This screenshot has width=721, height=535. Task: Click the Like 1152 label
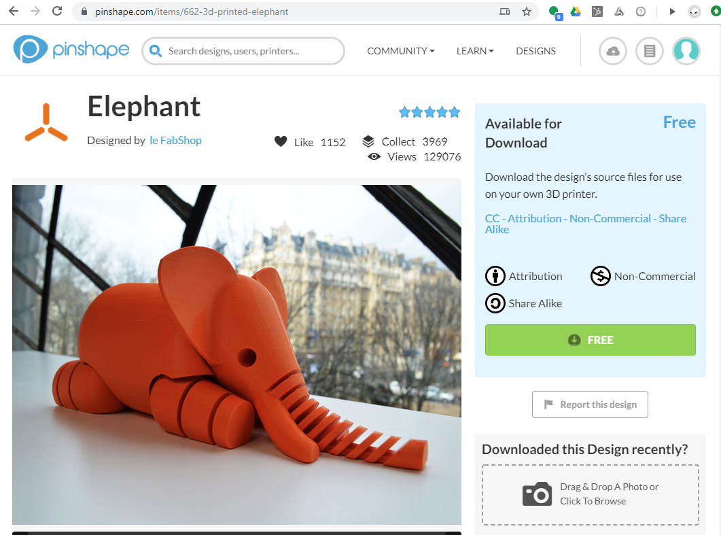click(x=319, y=142)
